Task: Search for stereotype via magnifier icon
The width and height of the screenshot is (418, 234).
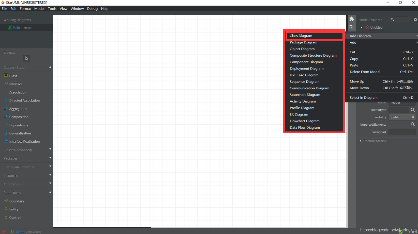Action: coord(413,110)
